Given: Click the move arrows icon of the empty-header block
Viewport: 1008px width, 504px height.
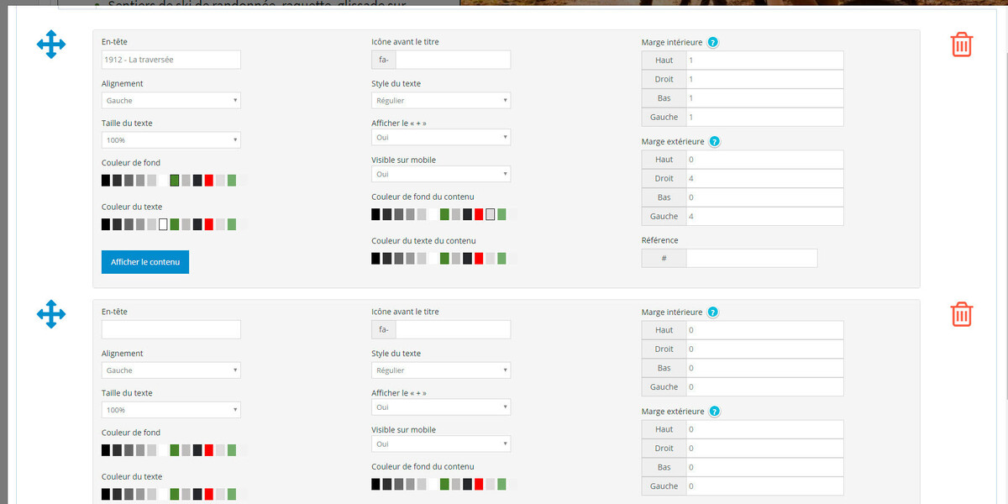Looking at the screenshot, I should (x=51, y=314).
